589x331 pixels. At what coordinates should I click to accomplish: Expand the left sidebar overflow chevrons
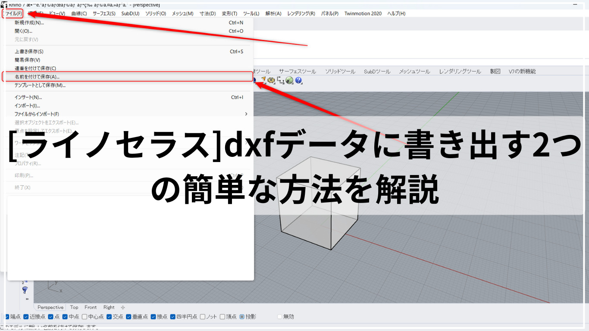coord(27,299)
